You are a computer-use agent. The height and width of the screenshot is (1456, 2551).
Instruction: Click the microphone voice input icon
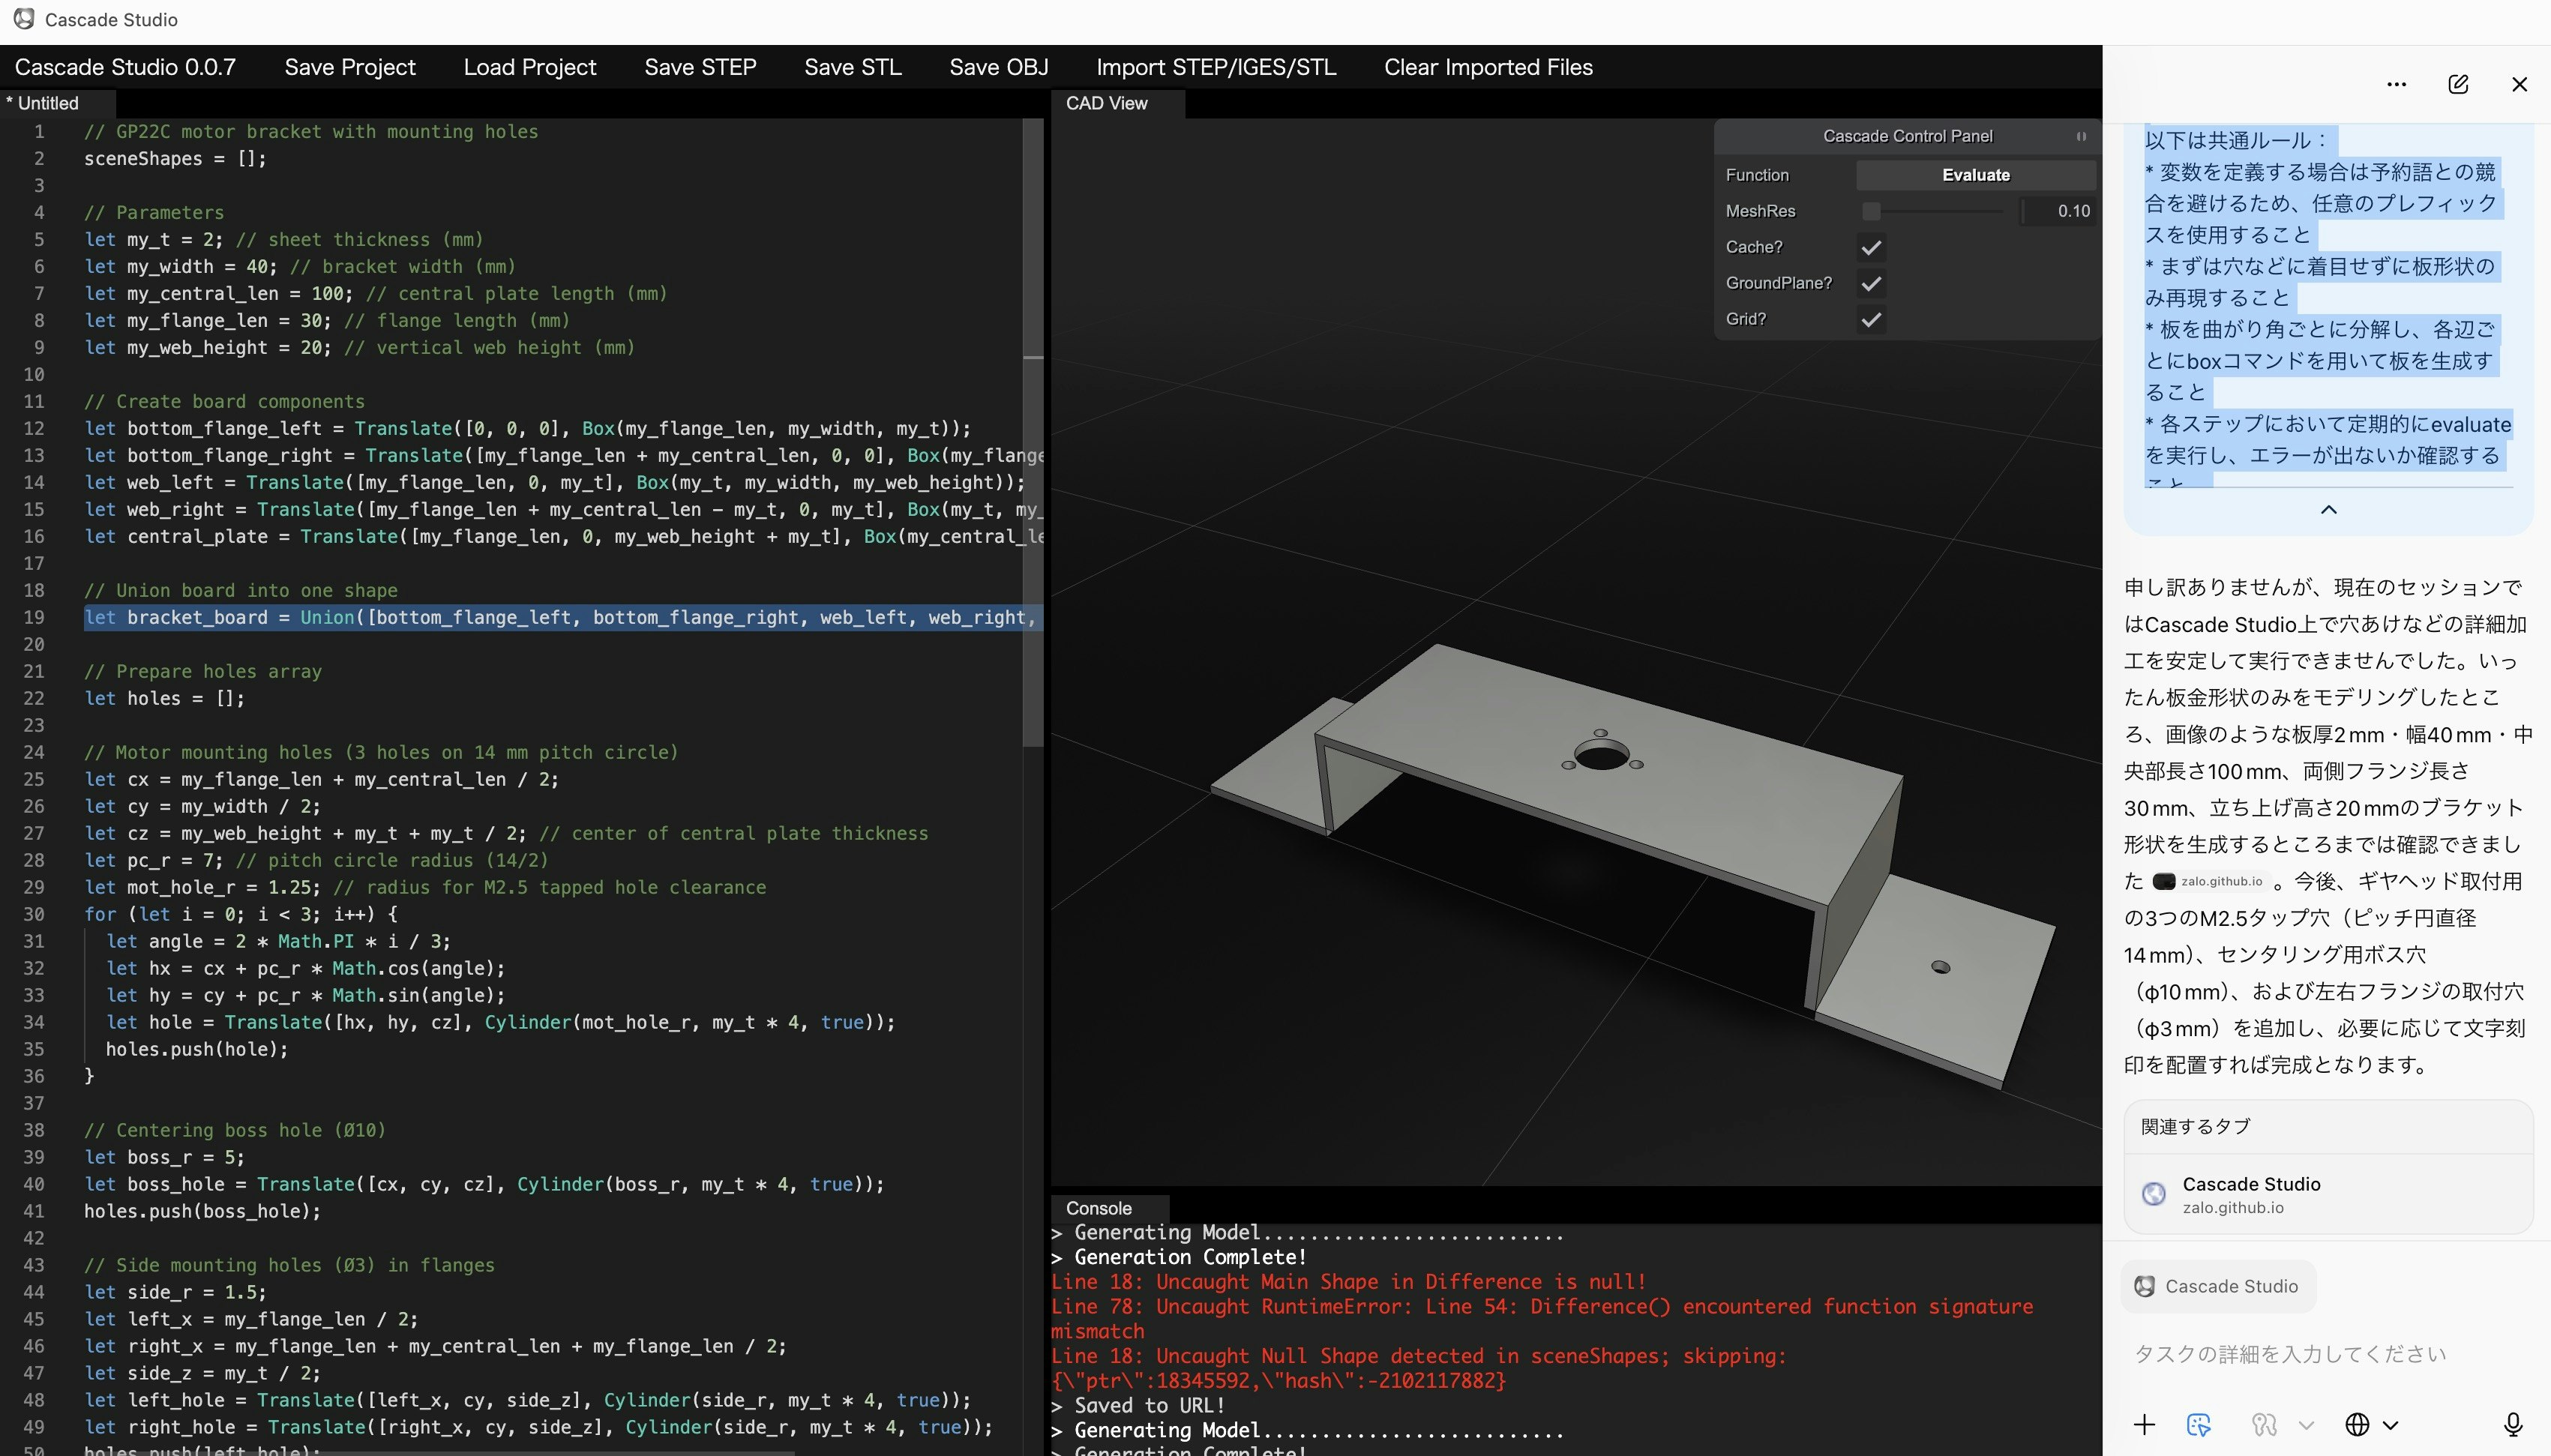point(2512,1425)
